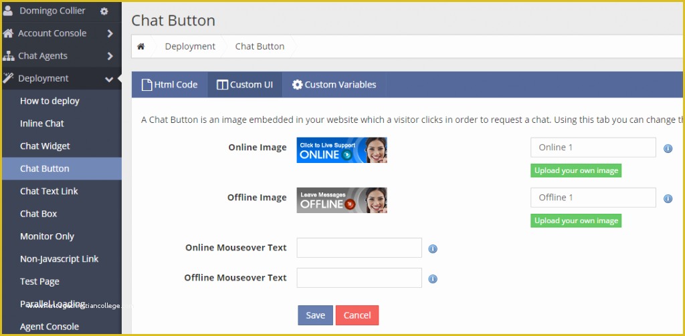Image resolution: width=685 pixels, height=336 pixels.
Task: Collapse the Deployment section chevron
Action: click(109, 79)
